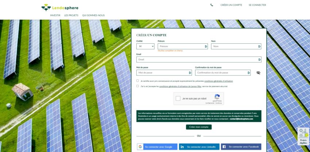The height and width of the screenshot is (152, 310).
Task: Focus the Nom input field
Action: pos(236,46)
